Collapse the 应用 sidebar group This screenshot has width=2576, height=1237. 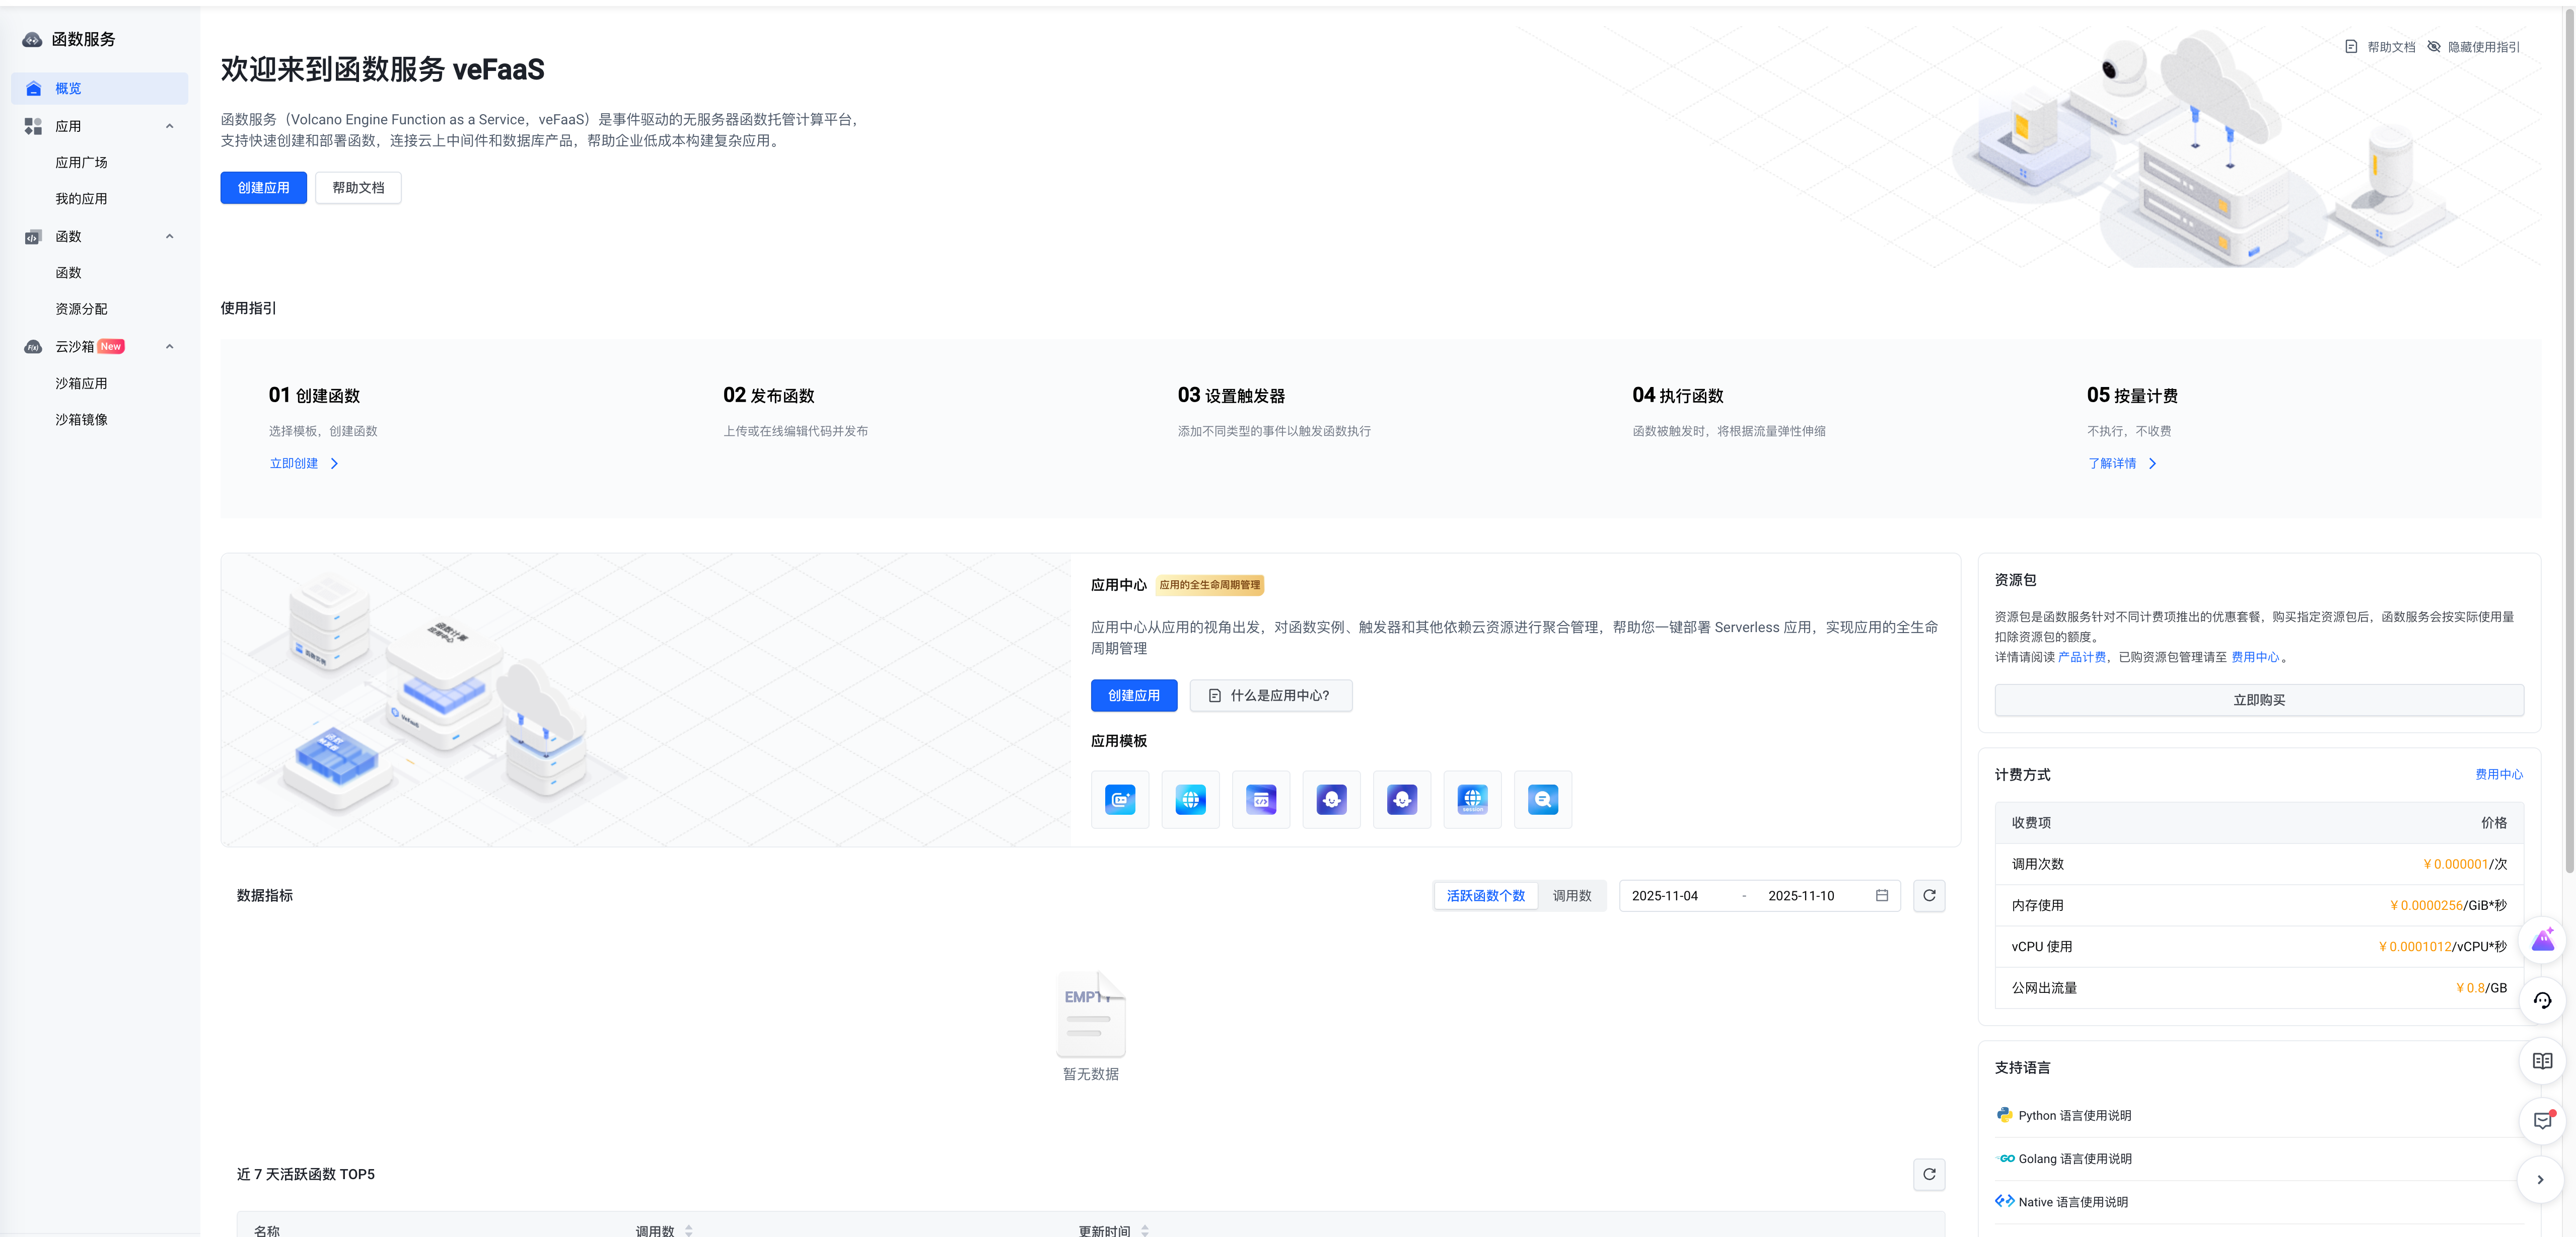coord(170,126)
